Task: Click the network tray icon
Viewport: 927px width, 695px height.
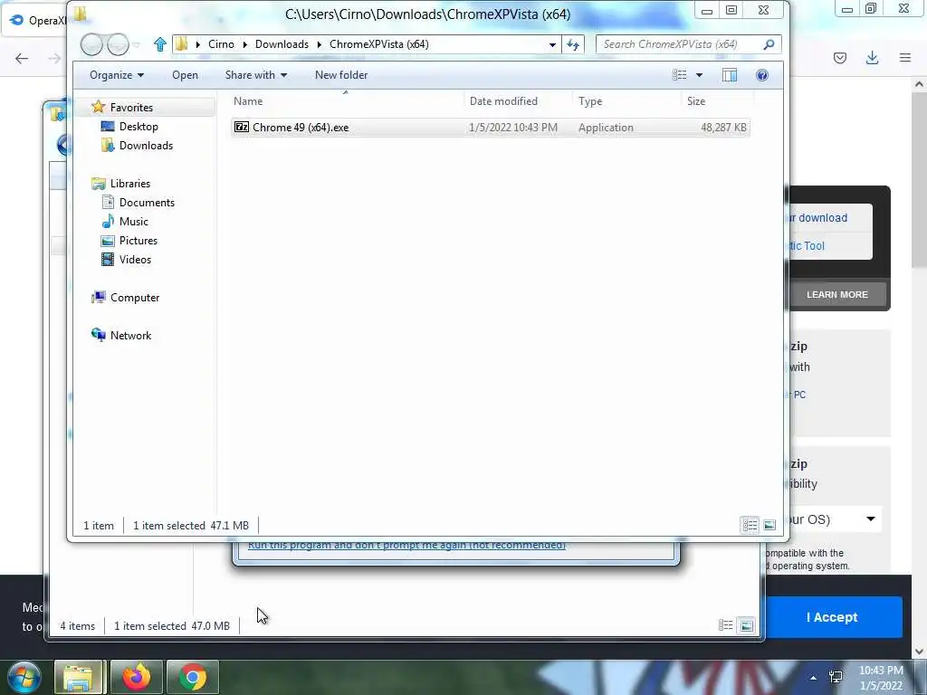Action: pos(836,677)
